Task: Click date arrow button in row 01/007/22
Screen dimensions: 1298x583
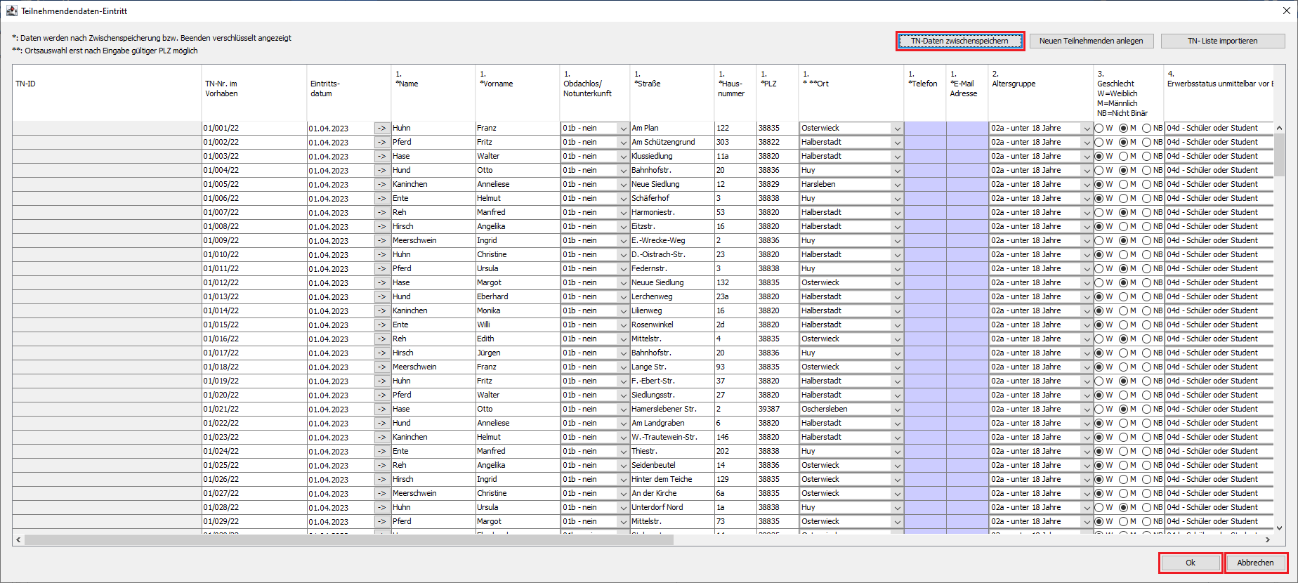Action: (x=381, y=212)
